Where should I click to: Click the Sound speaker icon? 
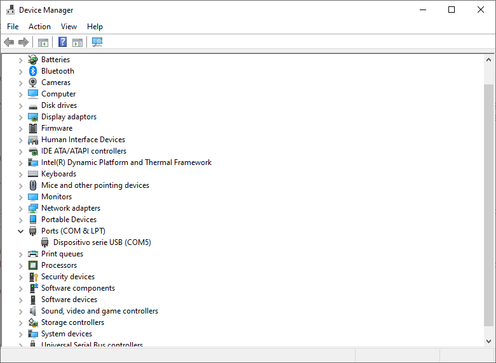point(32,311)
